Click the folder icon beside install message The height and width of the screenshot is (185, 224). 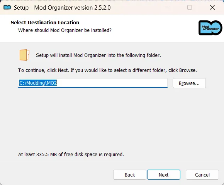[24, 55]
